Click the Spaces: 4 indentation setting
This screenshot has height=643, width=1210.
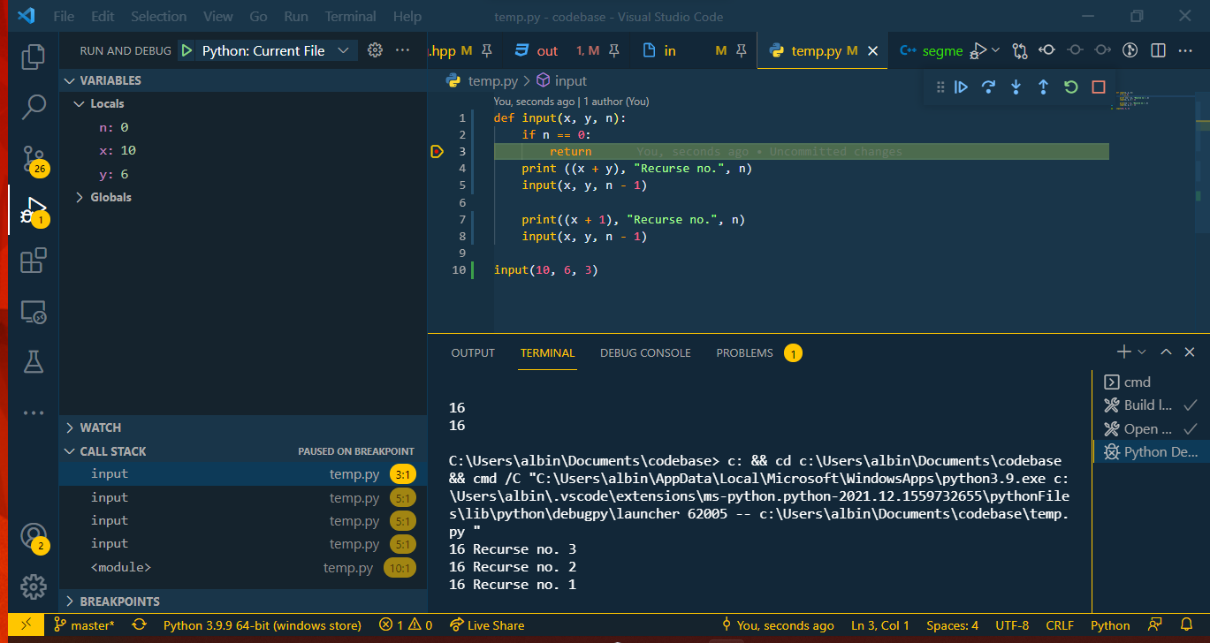[x=952, y=625]
